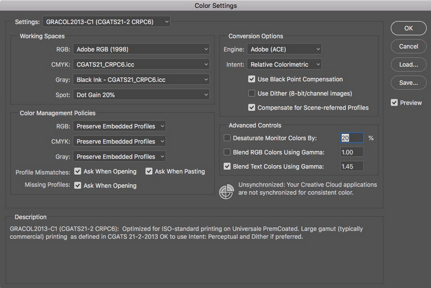Open the CMYK working space dropdown
Image resolution: width=431 pixels, height=288 pixels.
click(x=141, y=63)
